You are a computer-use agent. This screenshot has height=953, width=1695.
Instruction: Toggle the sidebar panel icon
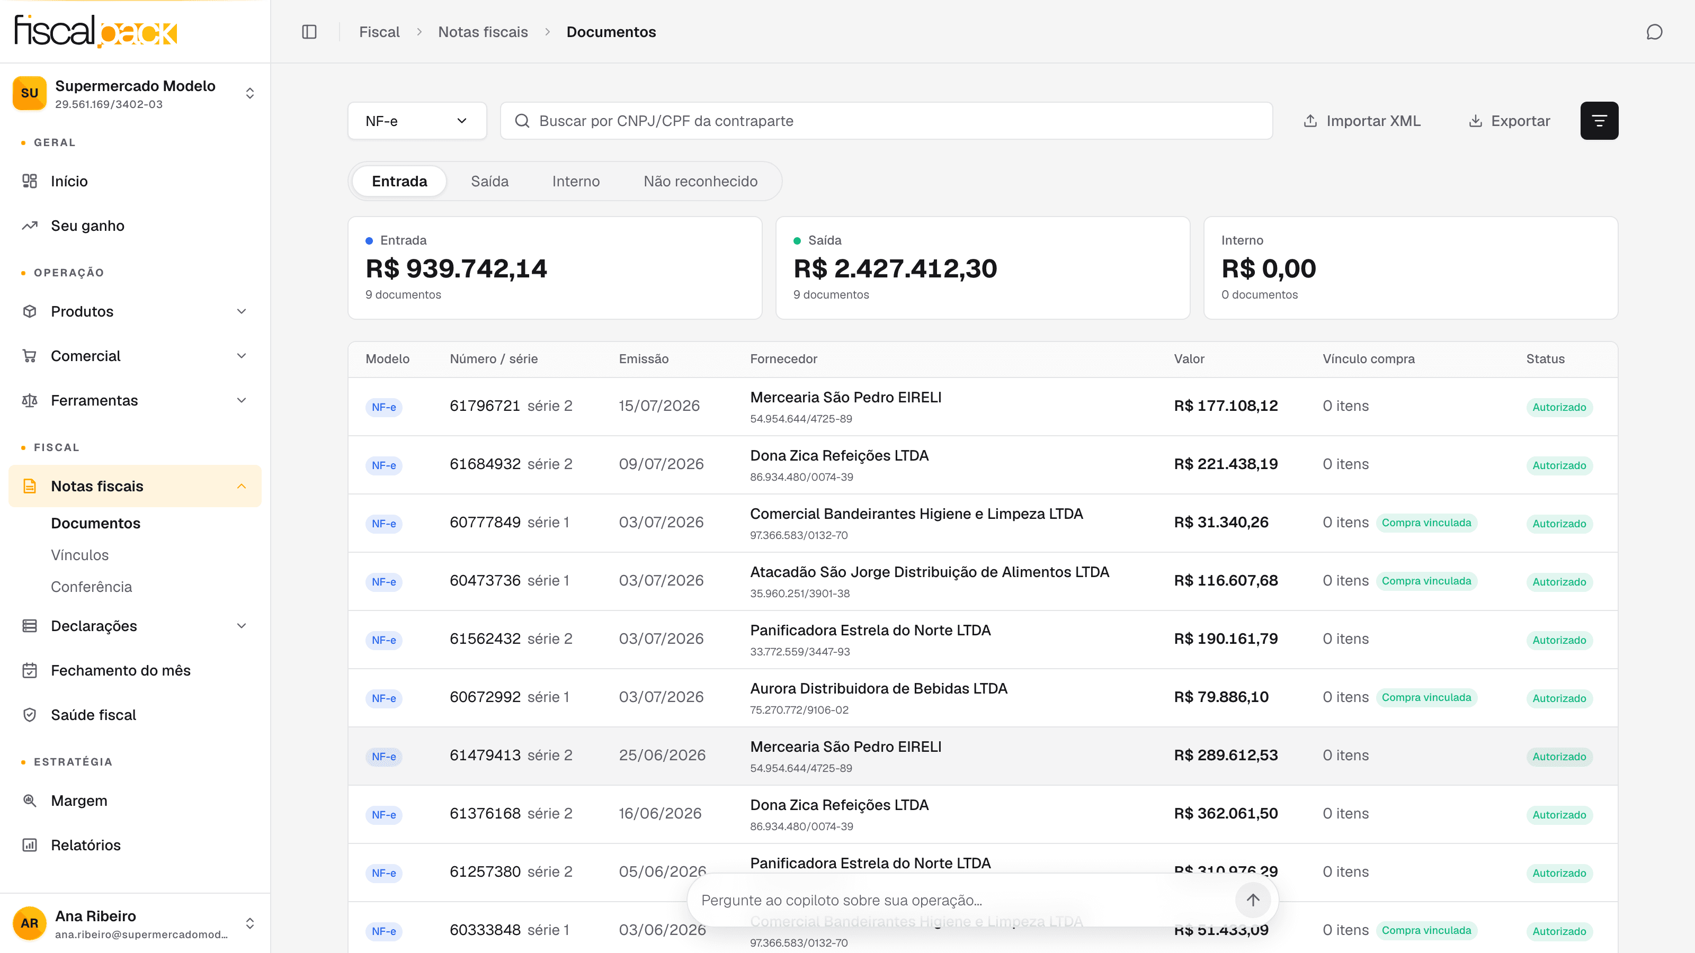tap(309, 32)
